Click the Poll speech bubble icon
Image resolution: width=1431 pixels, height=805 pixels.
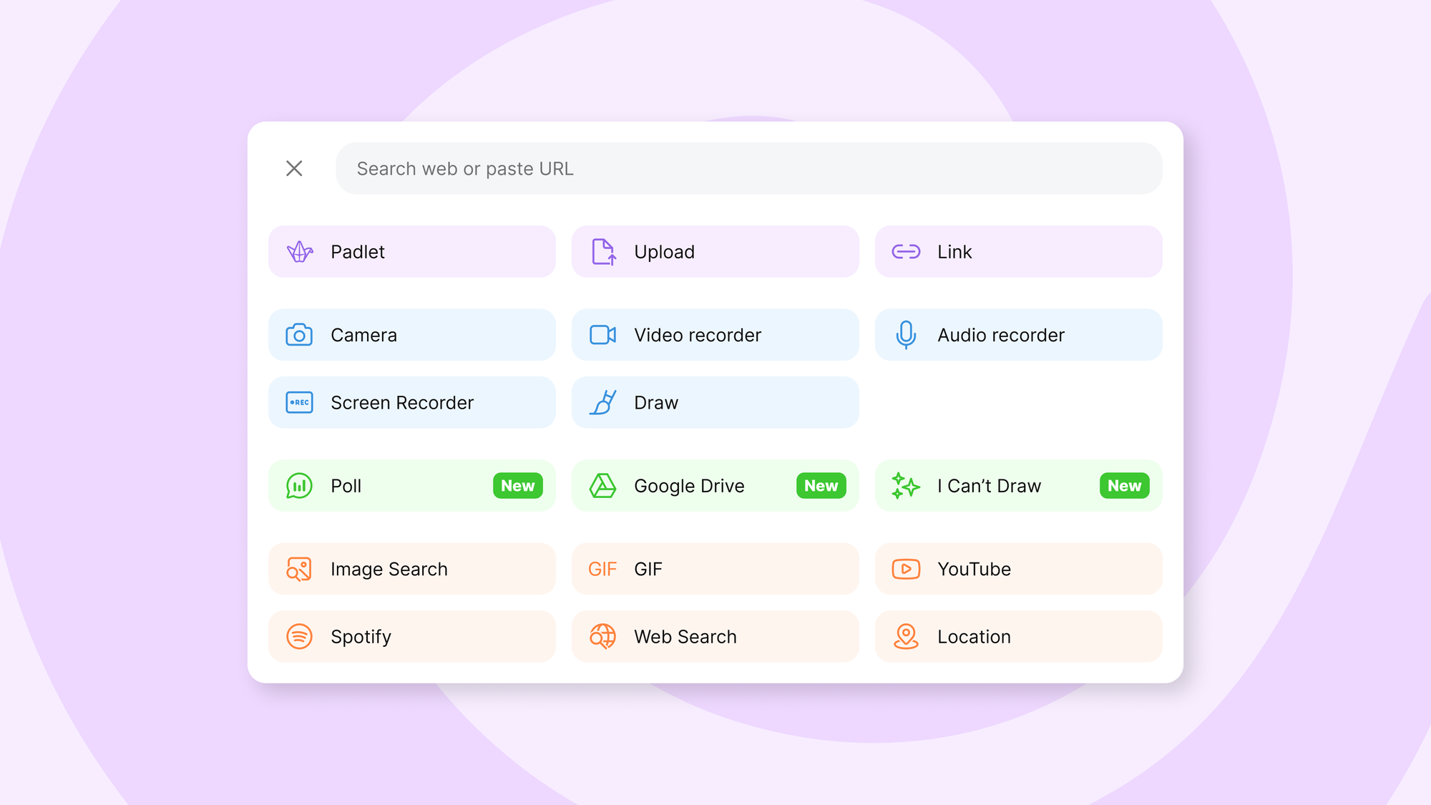[299, 486]
